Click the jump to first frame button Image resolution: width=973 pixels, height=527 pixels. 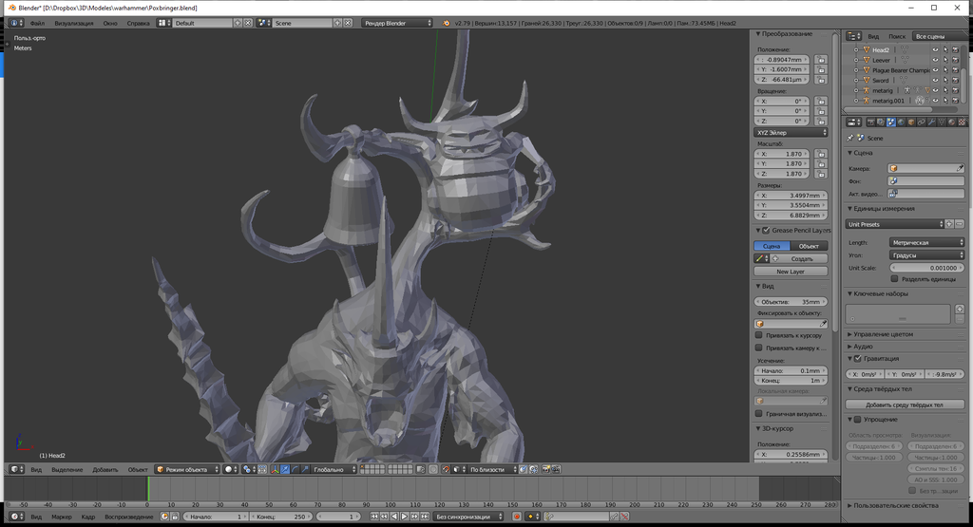373,517
